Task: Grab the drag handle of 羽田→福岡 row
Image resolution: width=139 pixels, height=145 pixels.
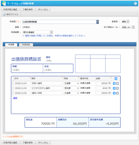Action: coord(13,83)
